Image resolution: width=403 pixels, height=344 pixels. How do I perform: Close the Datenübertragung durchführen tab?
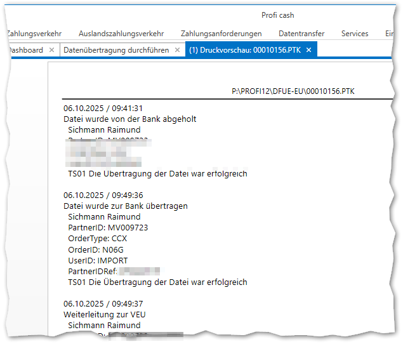pos(178,50)
